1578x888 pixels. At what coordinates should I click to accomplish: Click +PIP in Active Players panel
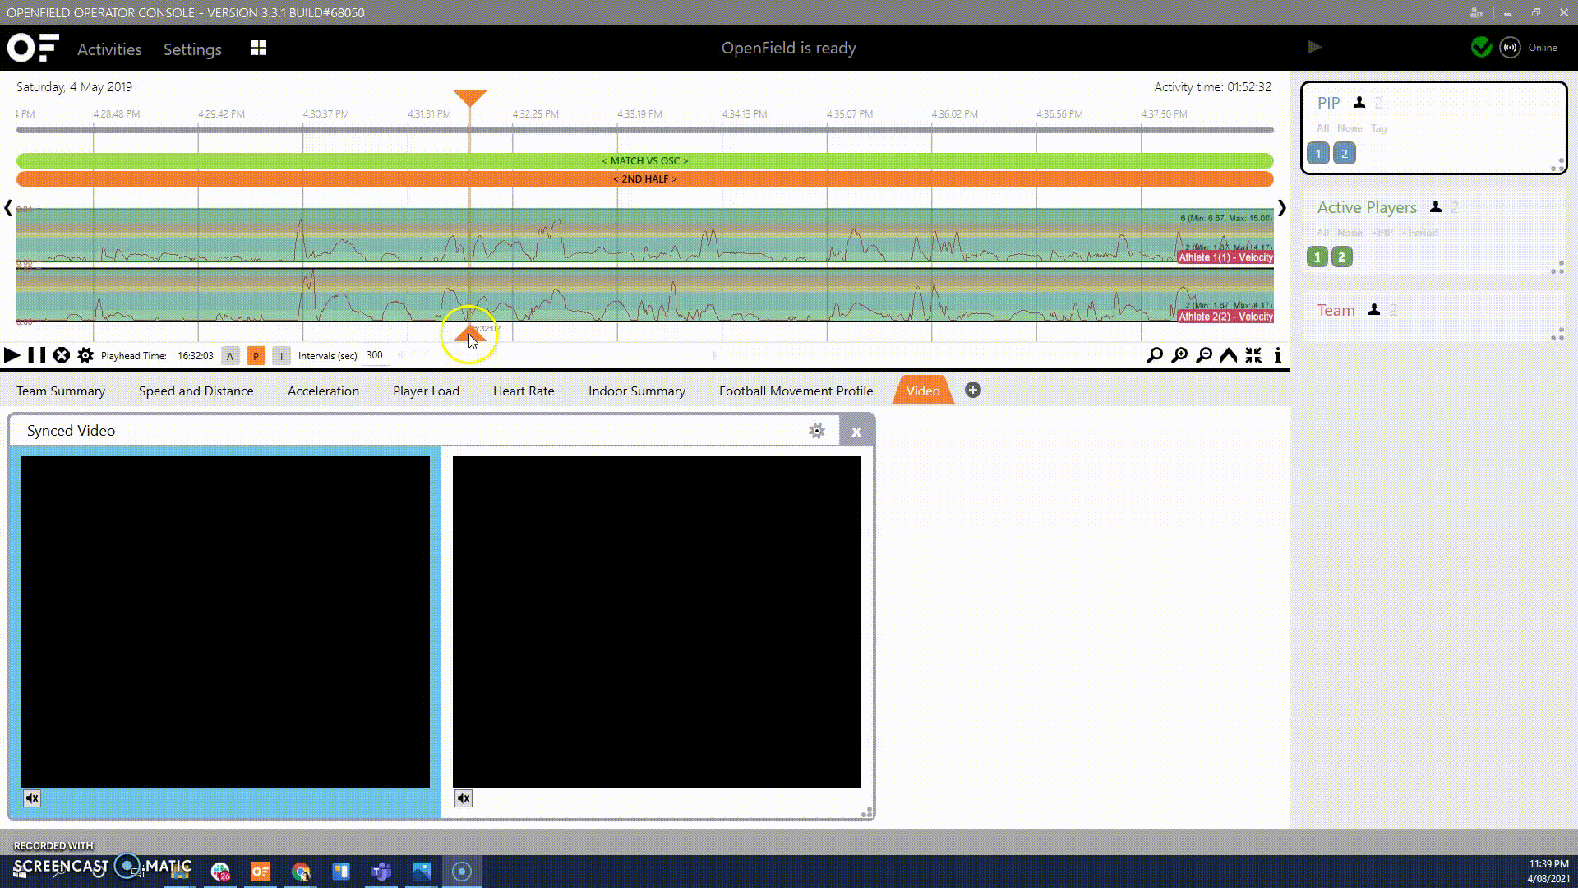point(1382,233)
